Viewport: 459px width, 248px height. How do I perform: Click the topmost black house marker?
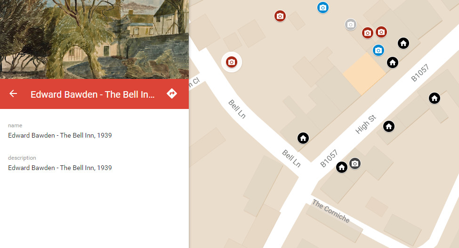(403, 43)
